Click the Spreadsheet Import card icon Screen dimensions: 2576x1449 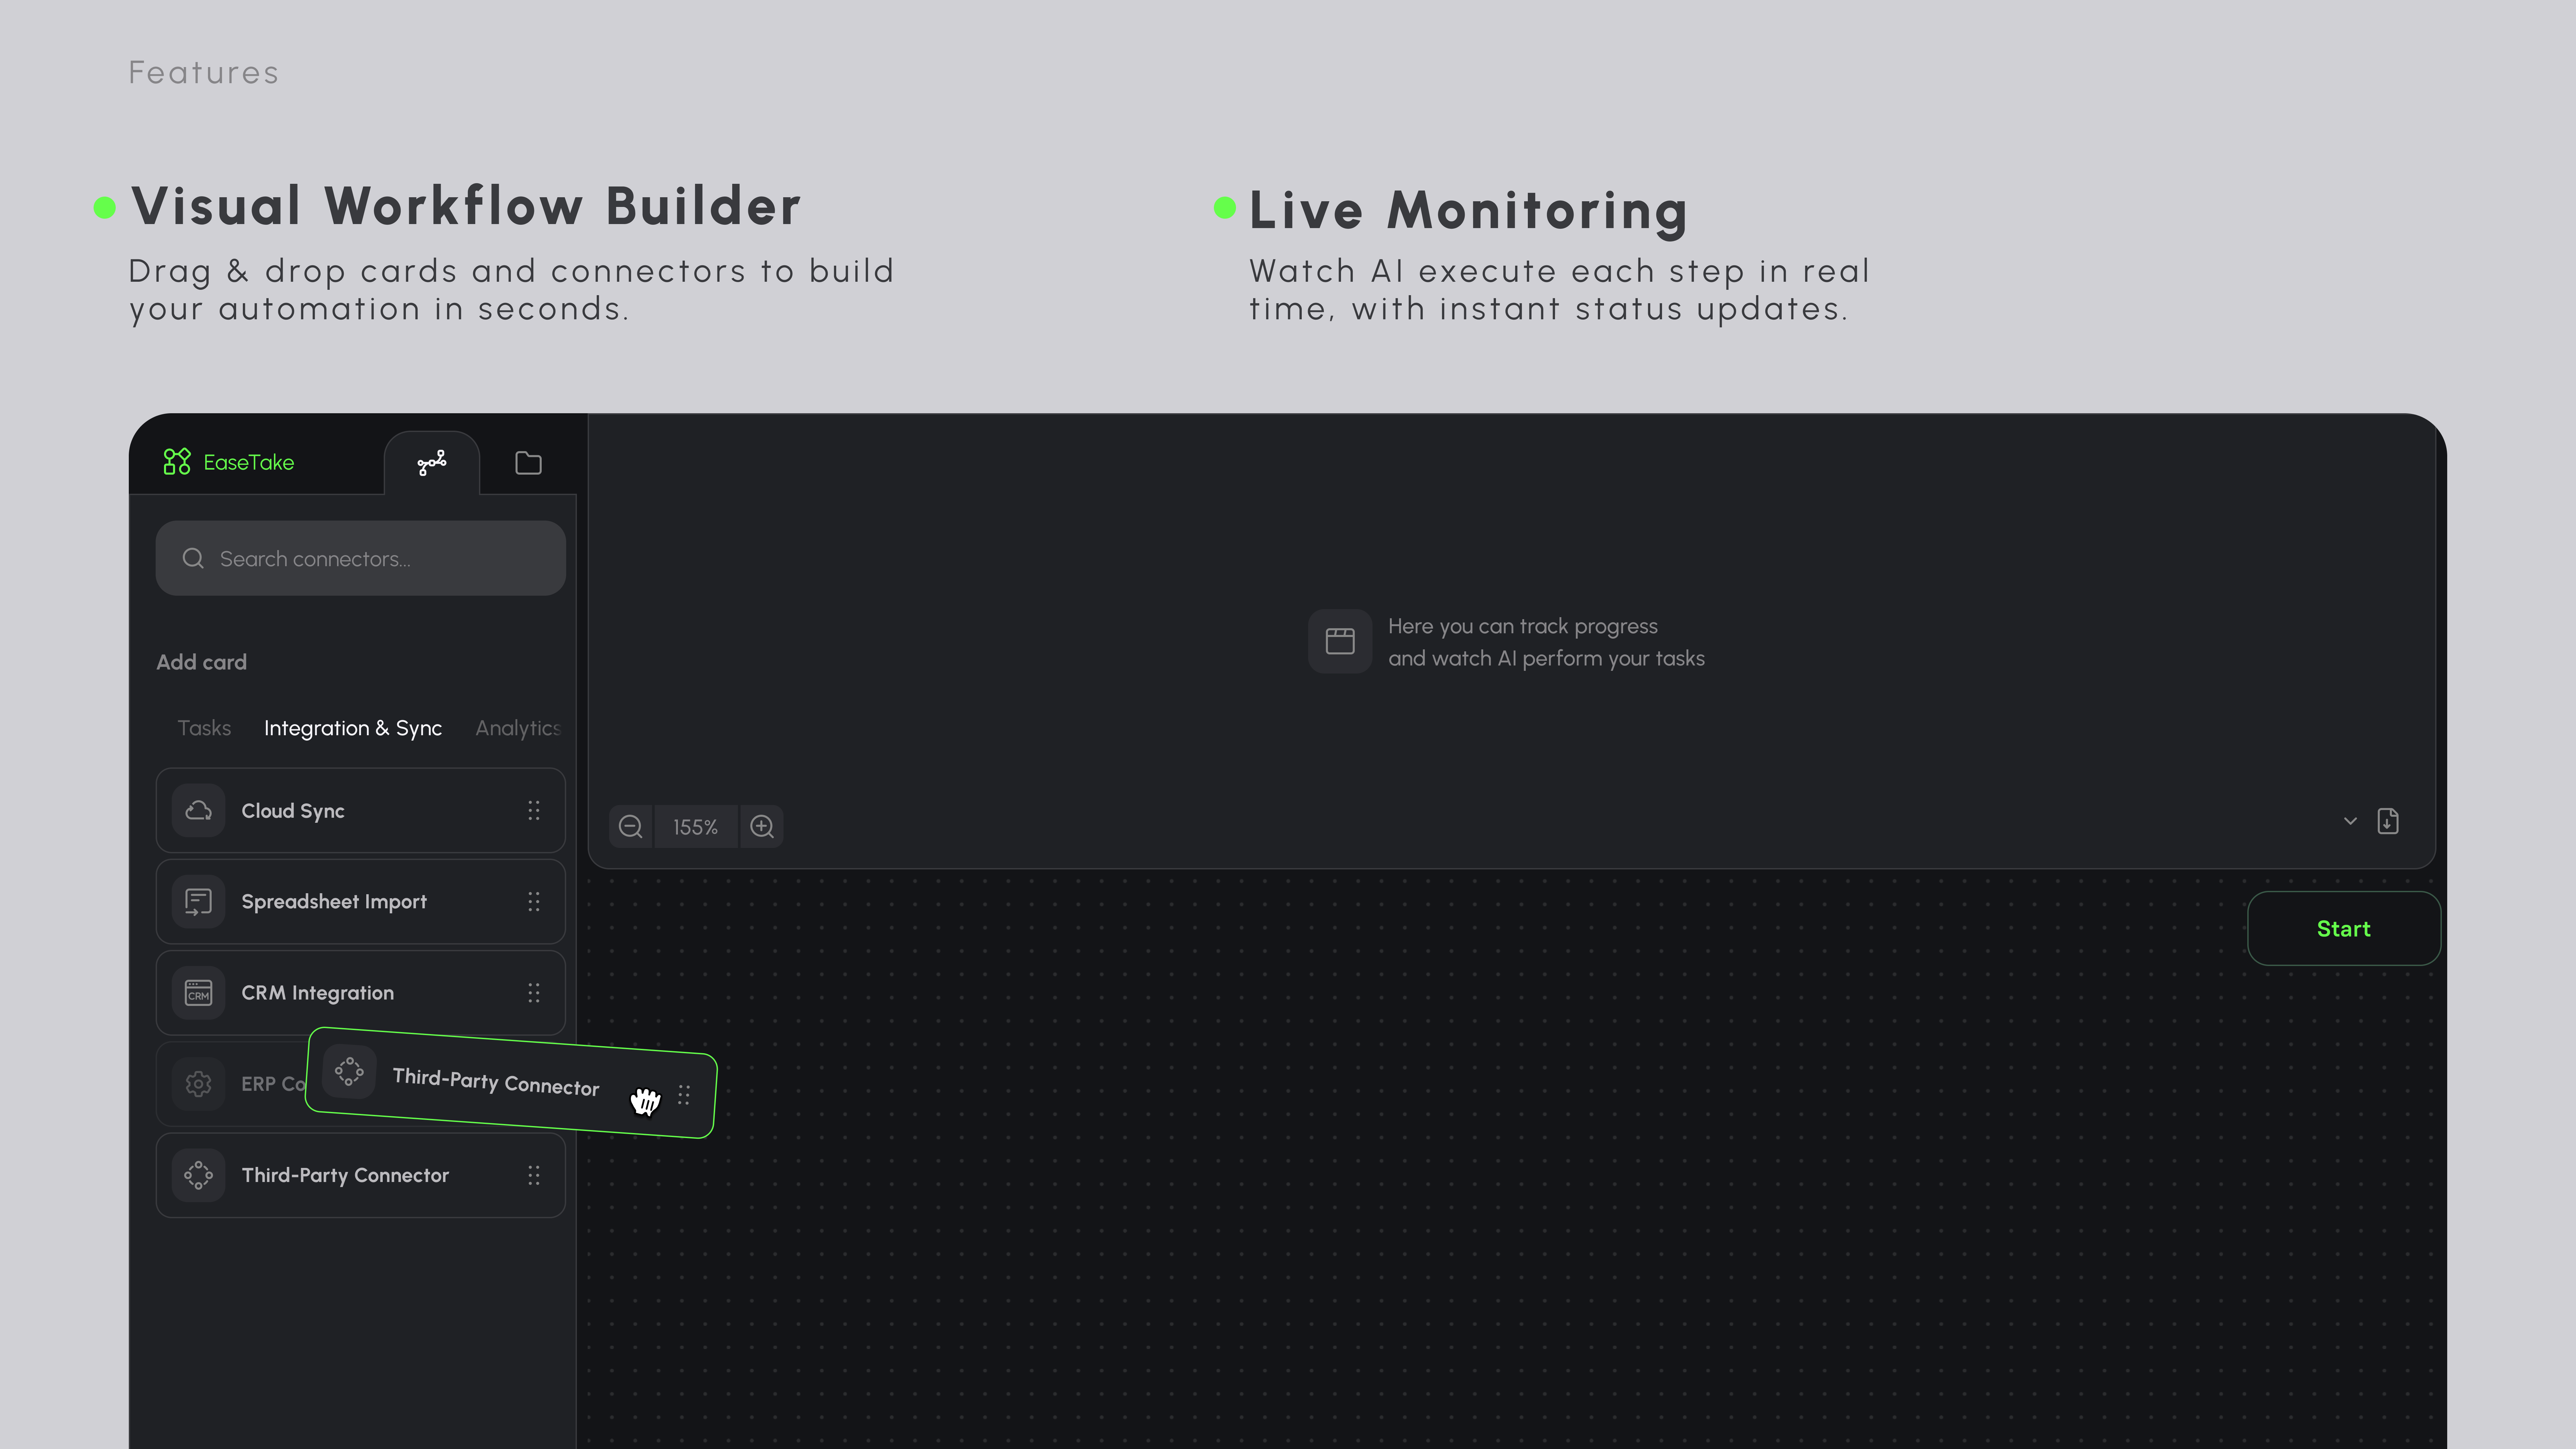pyautogui.click(x=198, y=902)
